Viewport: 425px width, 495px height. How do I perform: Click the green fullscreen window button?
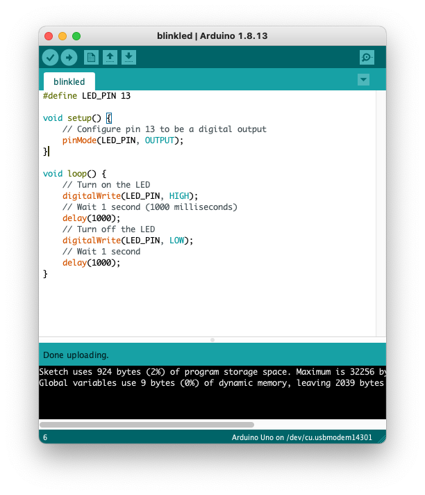click(x=76, y=36)
